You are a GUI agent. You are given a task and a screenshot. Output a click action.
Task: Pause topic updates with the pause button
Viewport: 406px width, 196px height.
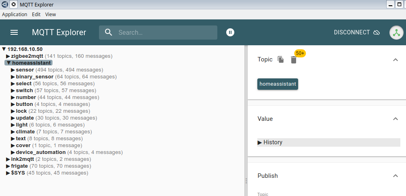(x=230, y=32)
